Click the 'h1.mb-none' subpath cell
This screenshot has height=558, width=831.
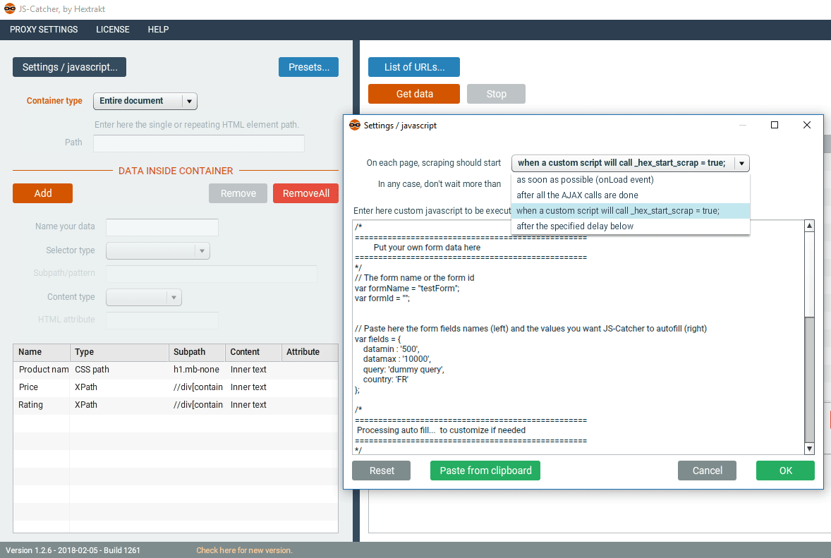[x=197, y=370]
